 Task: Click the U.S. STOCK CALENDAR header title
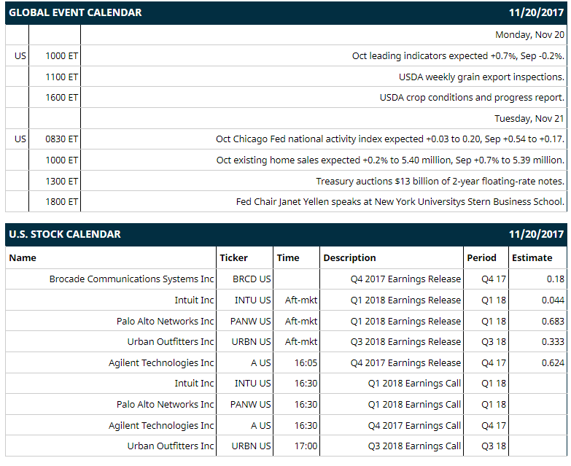(x=65, y=234)
